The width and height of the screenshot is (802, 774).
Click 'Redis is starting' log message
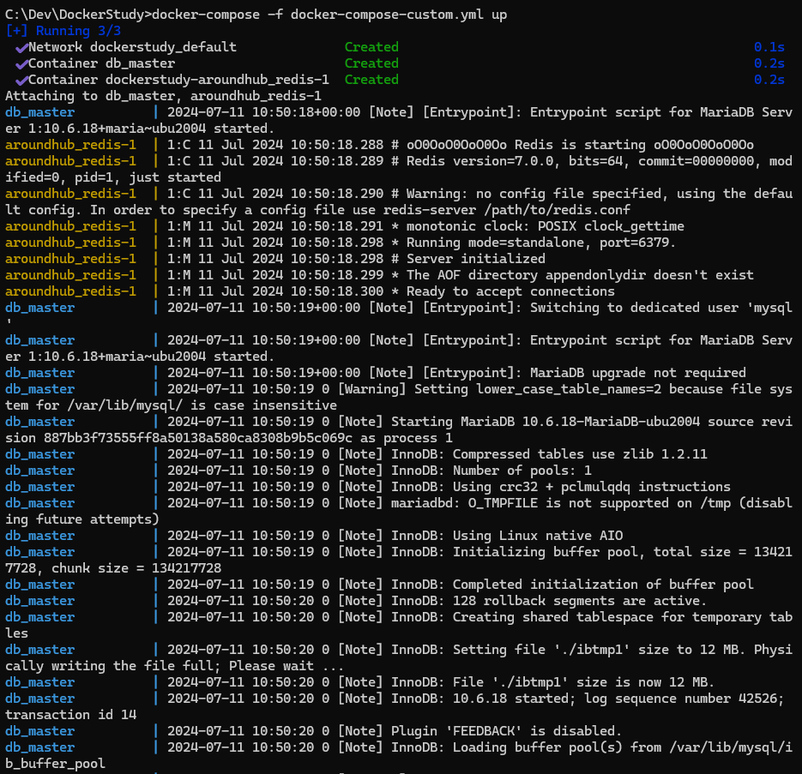[580, 145]
